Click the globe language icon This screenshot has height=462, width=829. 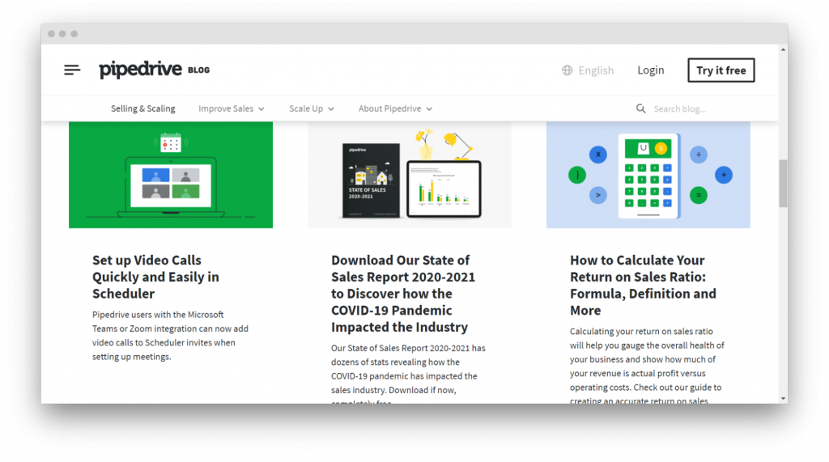(x=568, y=70)
